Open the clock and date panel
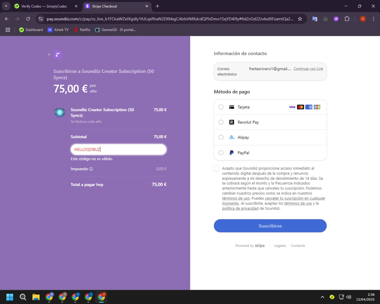Screen dimensions: 380x304 pos(365,297)
